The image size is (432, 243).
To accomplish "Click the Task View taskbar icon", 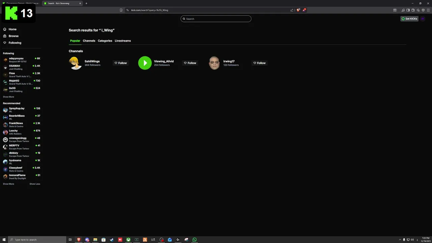I will [70, 240].
